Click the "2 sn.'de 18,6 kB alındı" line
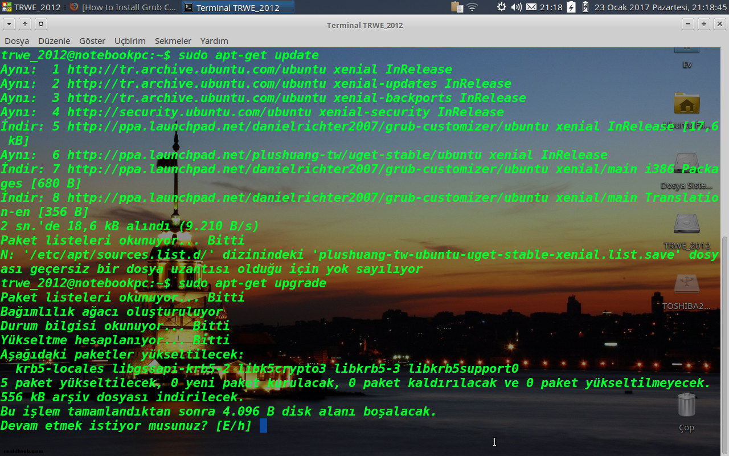The height and width of the screenshot is (456, 729). click(x=130, y=226)
